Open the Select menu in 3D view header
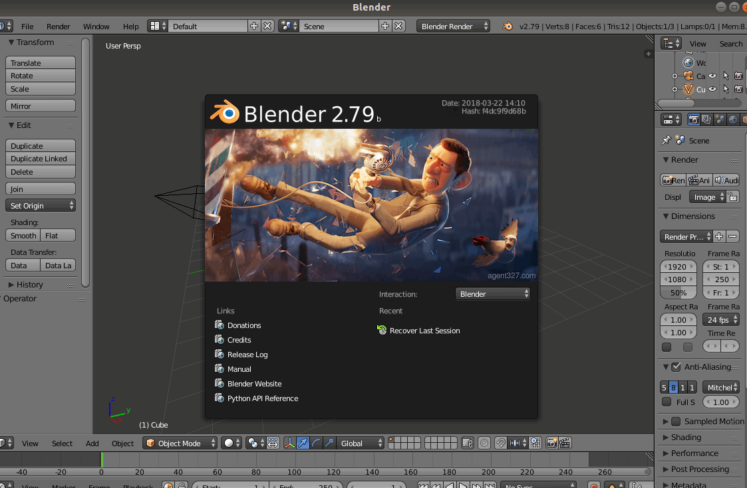This screenshot has width=747, height=488. coord(62,444)
